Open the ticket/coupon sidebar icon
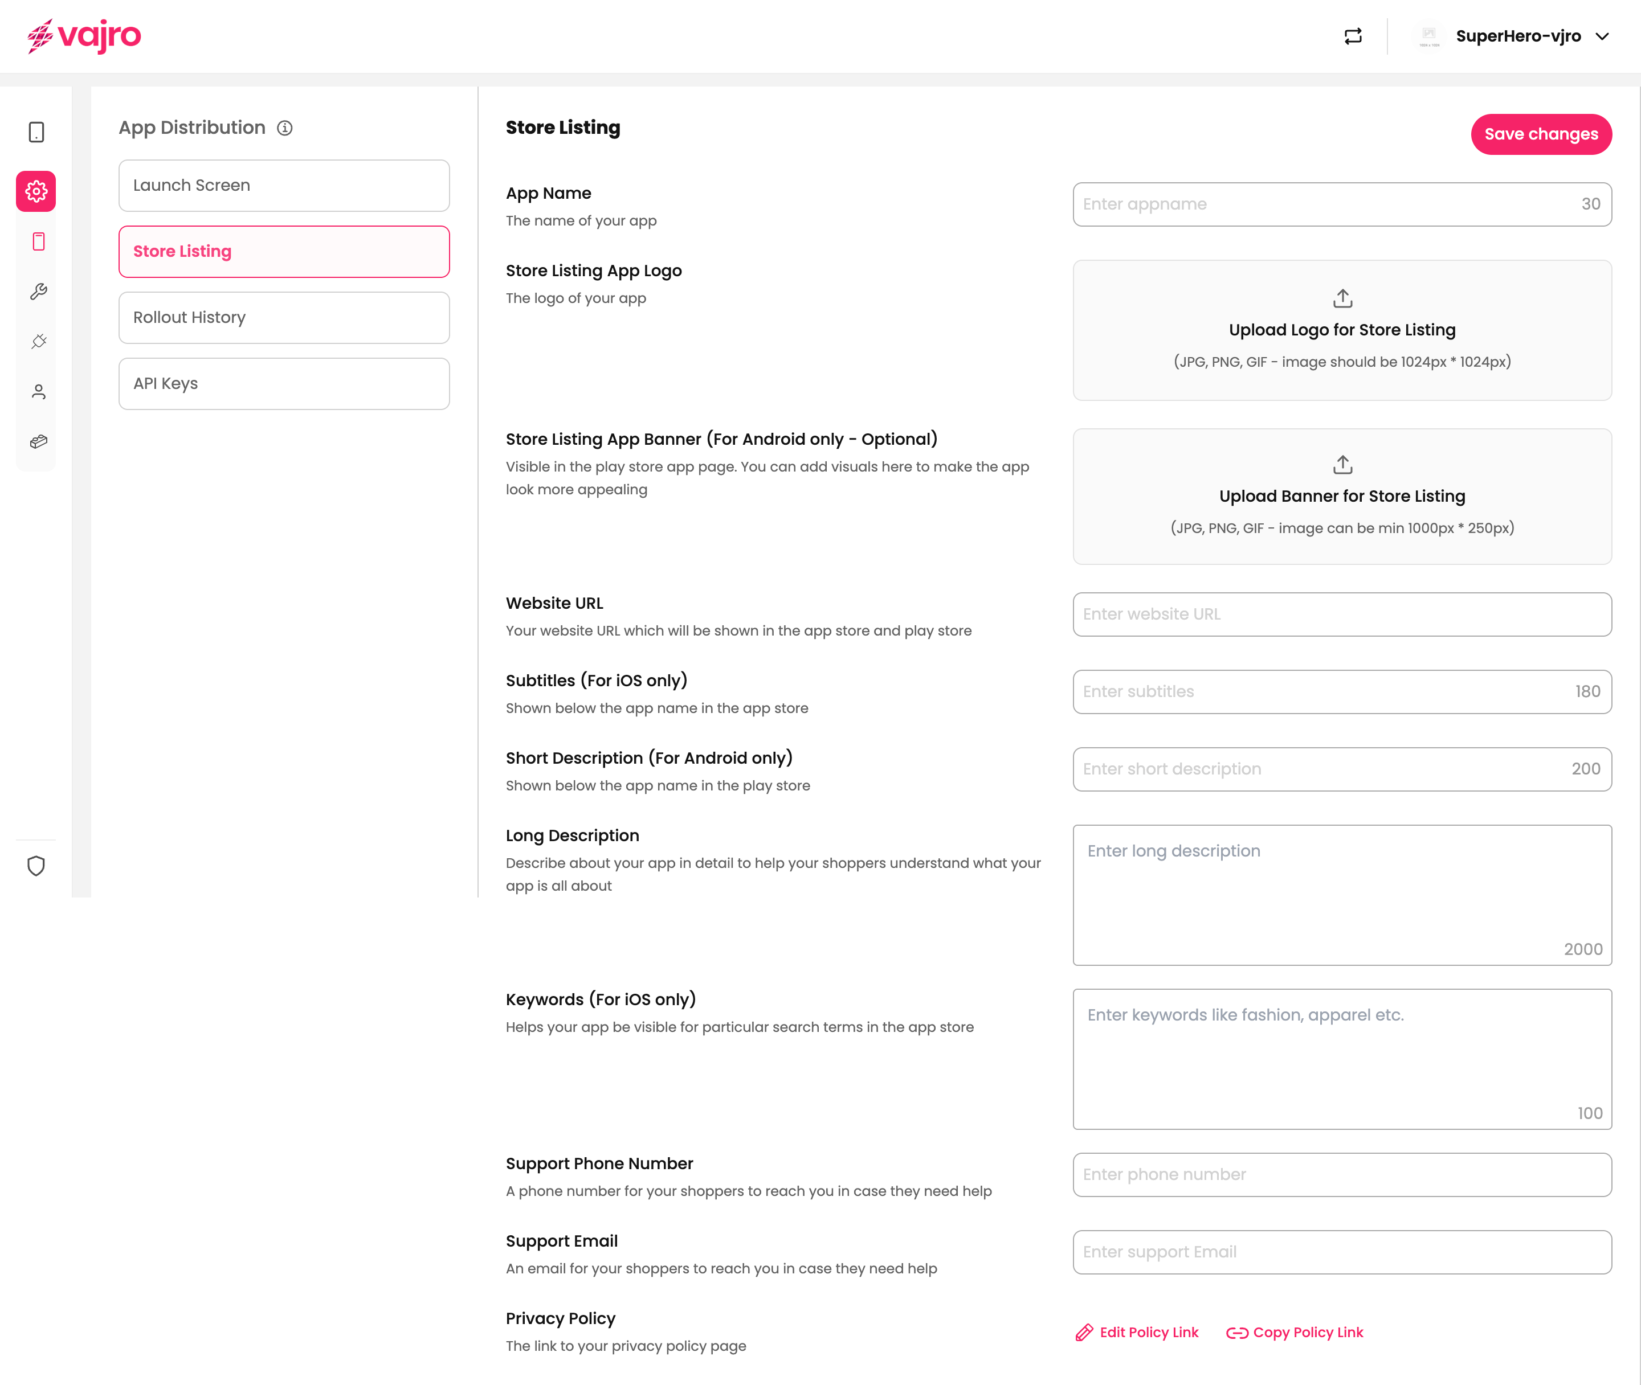This screenshot has width=1641, height=1385. 39,442
